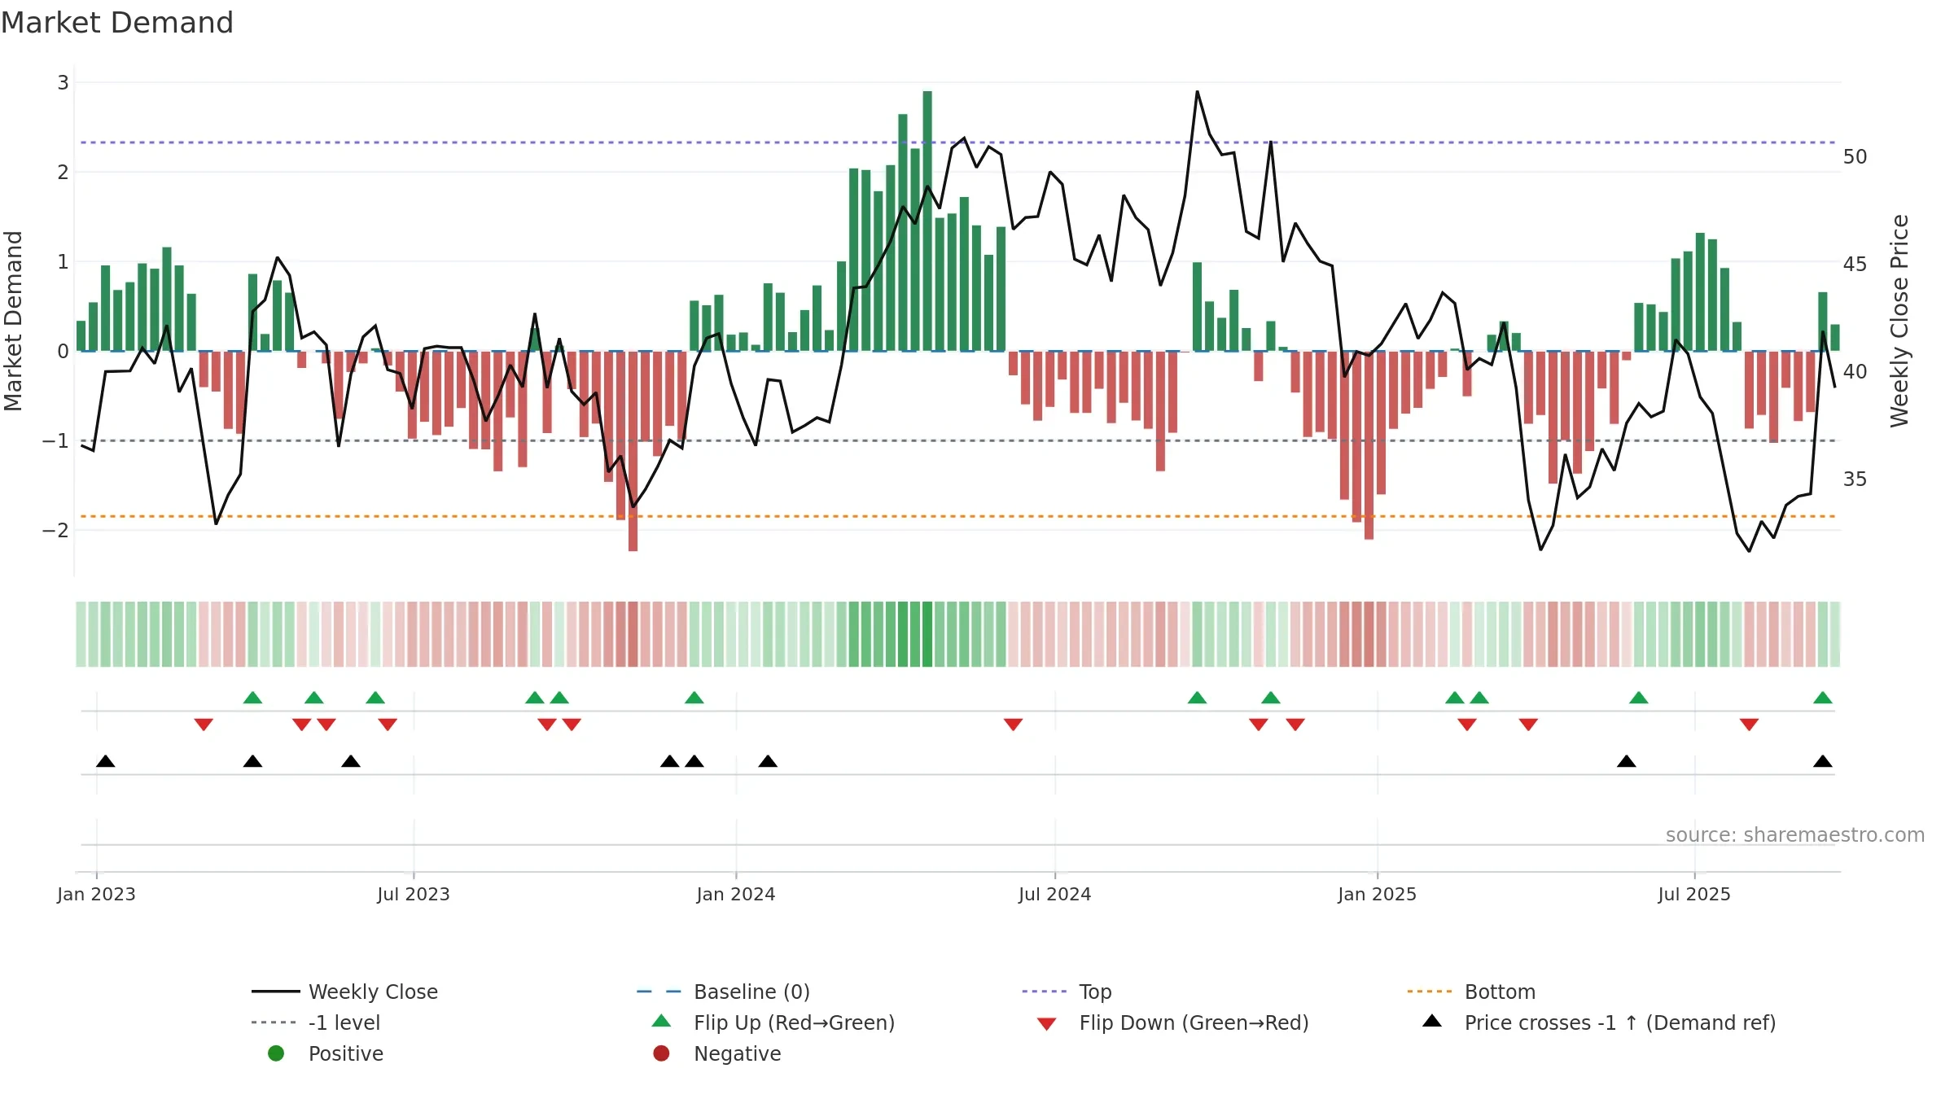
Task: Toggle the Bottom legend entry
Action: (1471, 992)
